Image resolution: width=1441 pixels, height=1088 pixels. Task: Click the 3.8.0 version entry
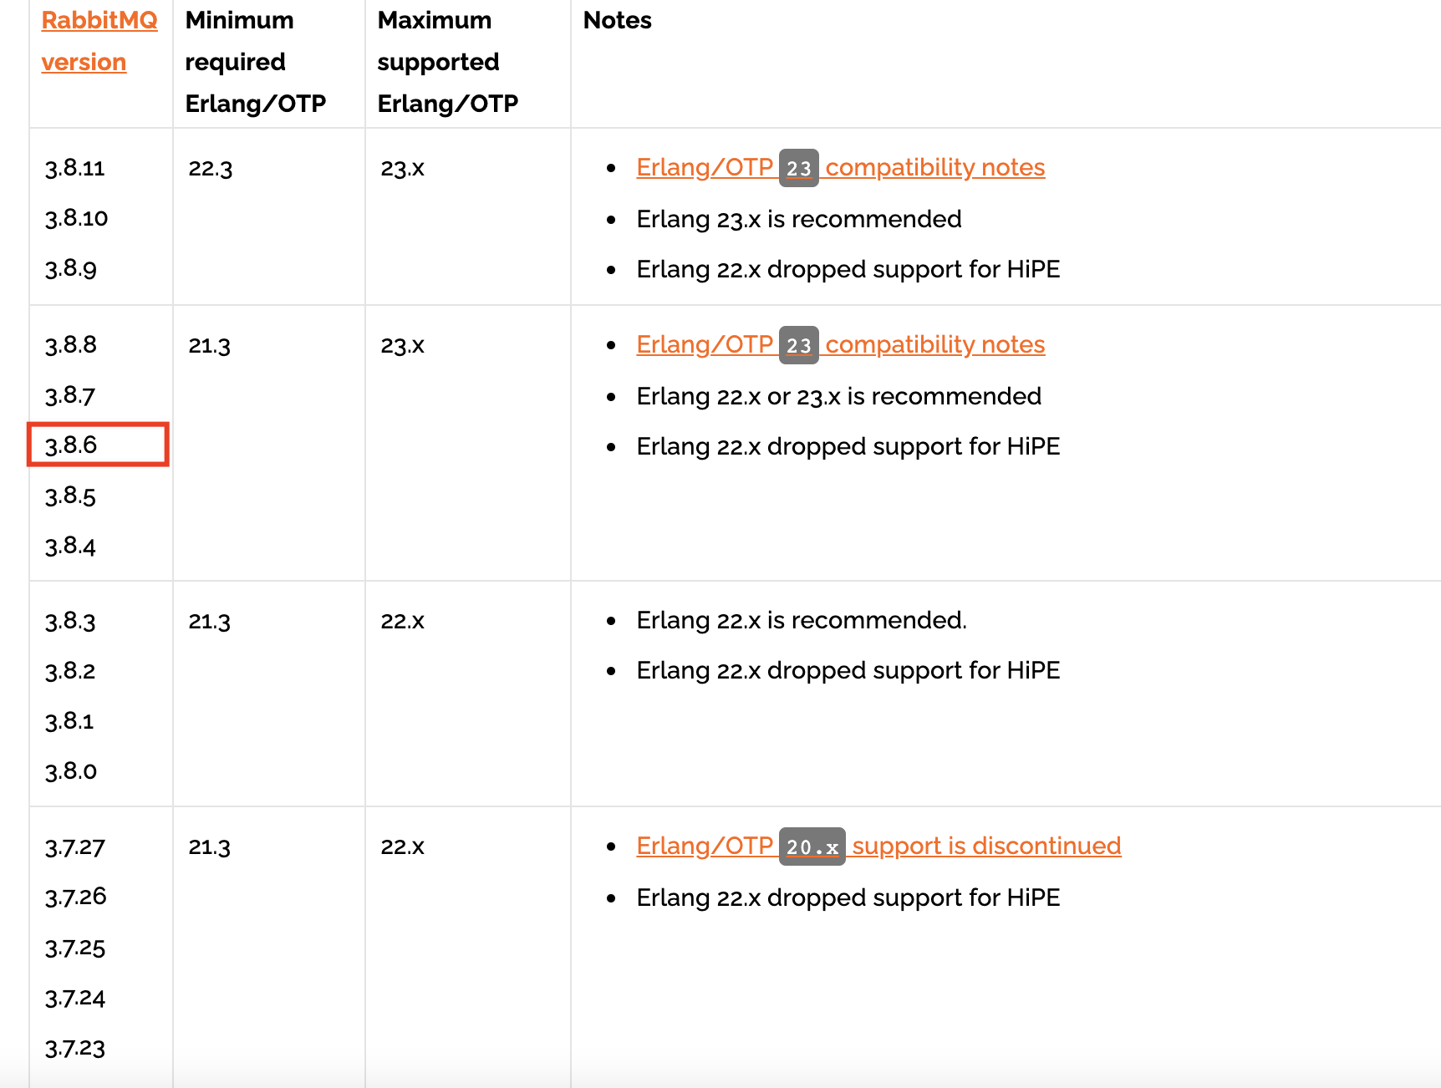pos(71,771)
